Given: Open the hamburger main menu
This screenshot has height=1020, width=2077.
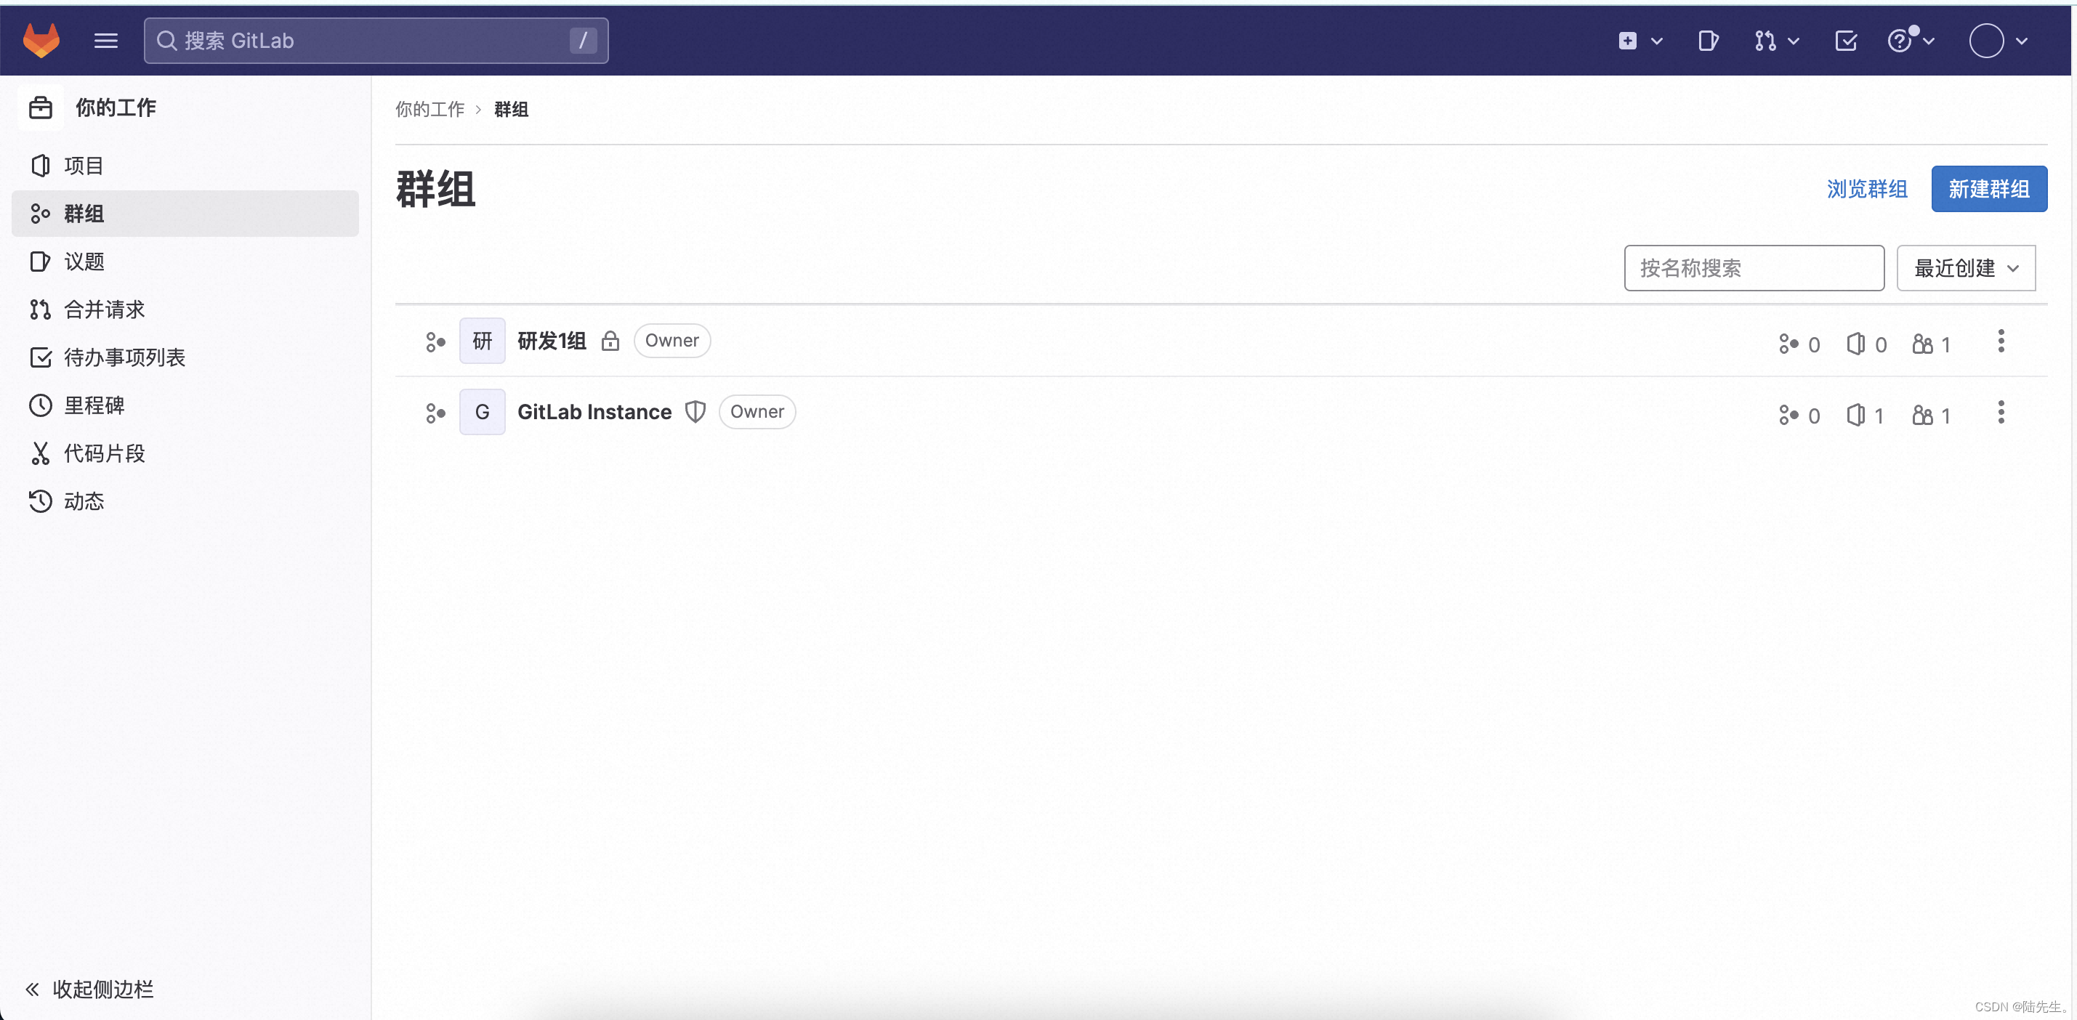Looking at the screenshot, I should click(x=105, y=40).
